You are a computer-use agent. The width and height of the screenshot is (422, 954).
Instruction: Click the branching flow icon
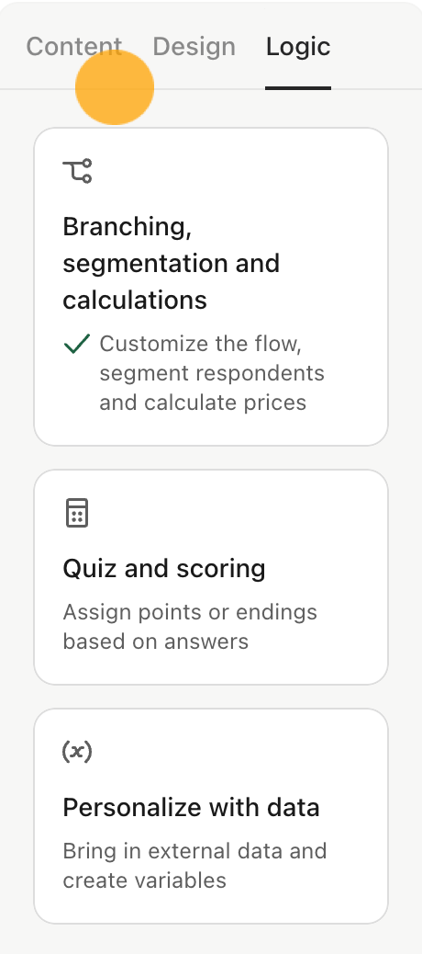coord(78,171)
